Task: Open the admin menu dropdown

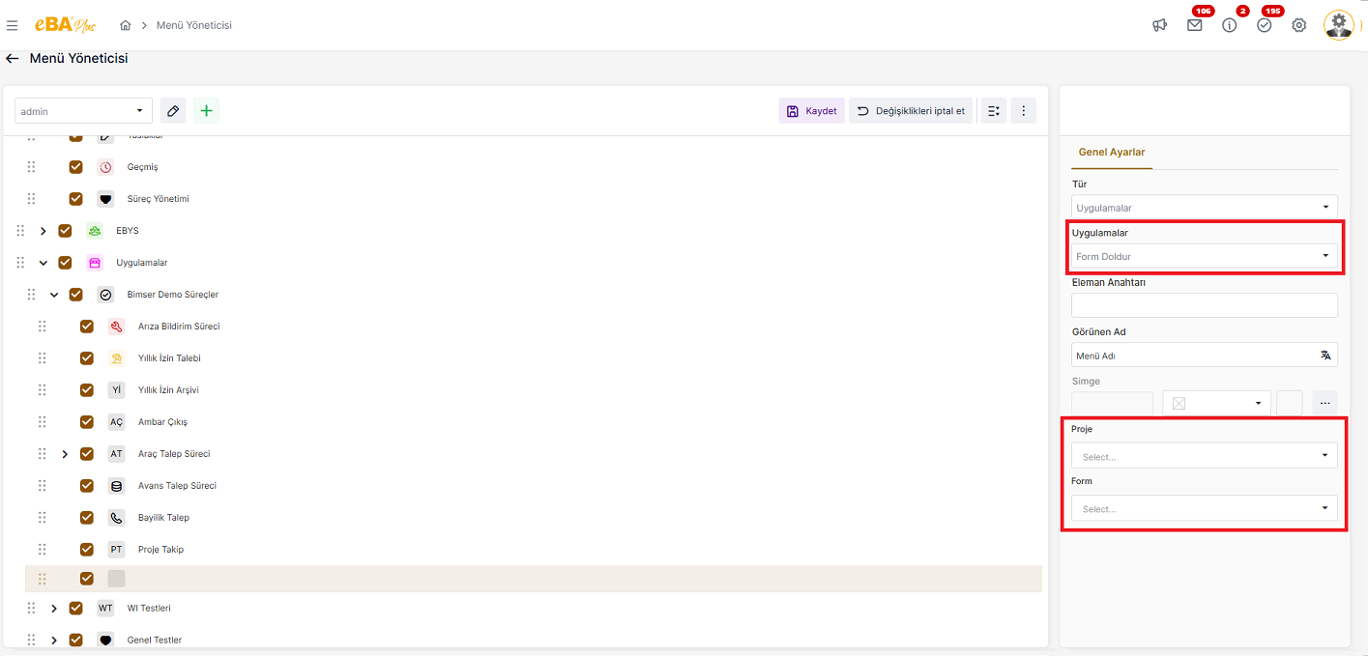Action: [x=83, y=111]
